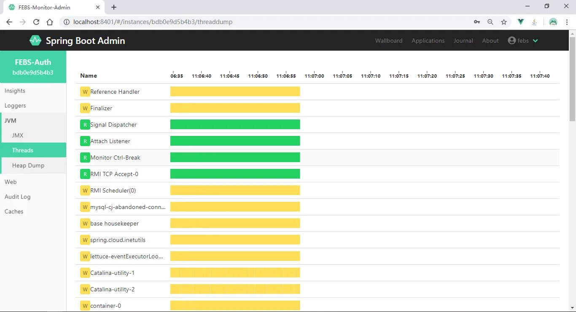Bookmark this page with the star icon

504,22
